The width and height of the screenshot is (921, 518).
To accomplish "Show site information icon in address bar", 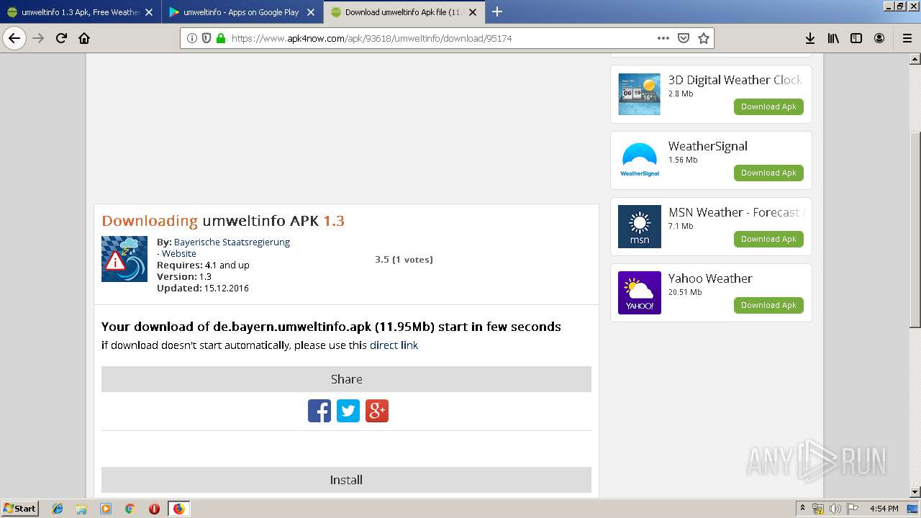I will click(x=192, y=38).
